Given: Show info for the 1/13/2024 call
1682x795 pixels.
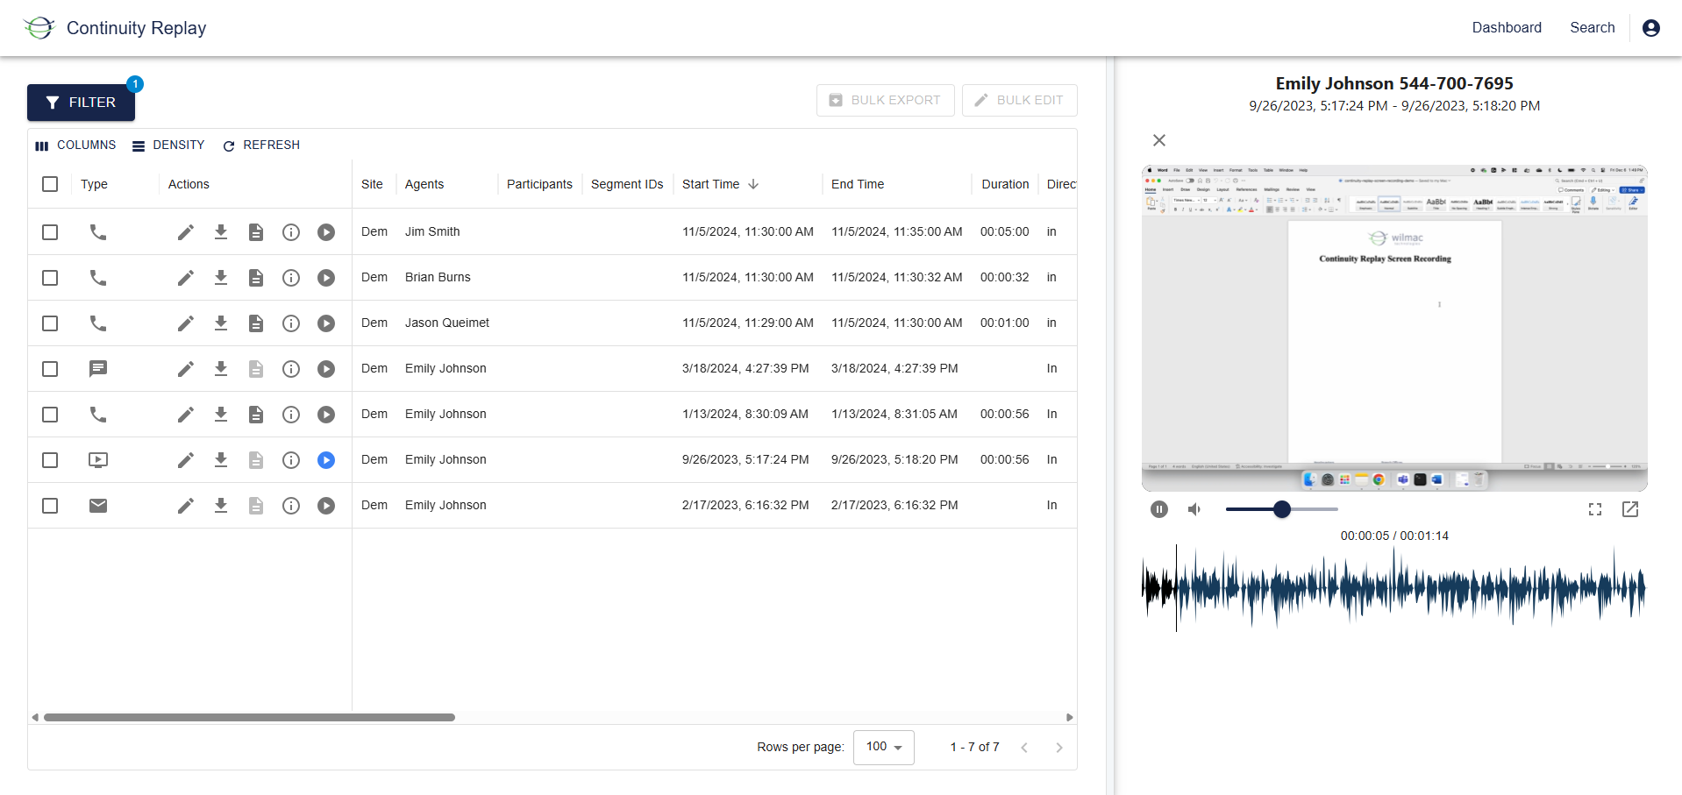Looking at the screenshot, I should pyautogui.click(x=291, y=415).
